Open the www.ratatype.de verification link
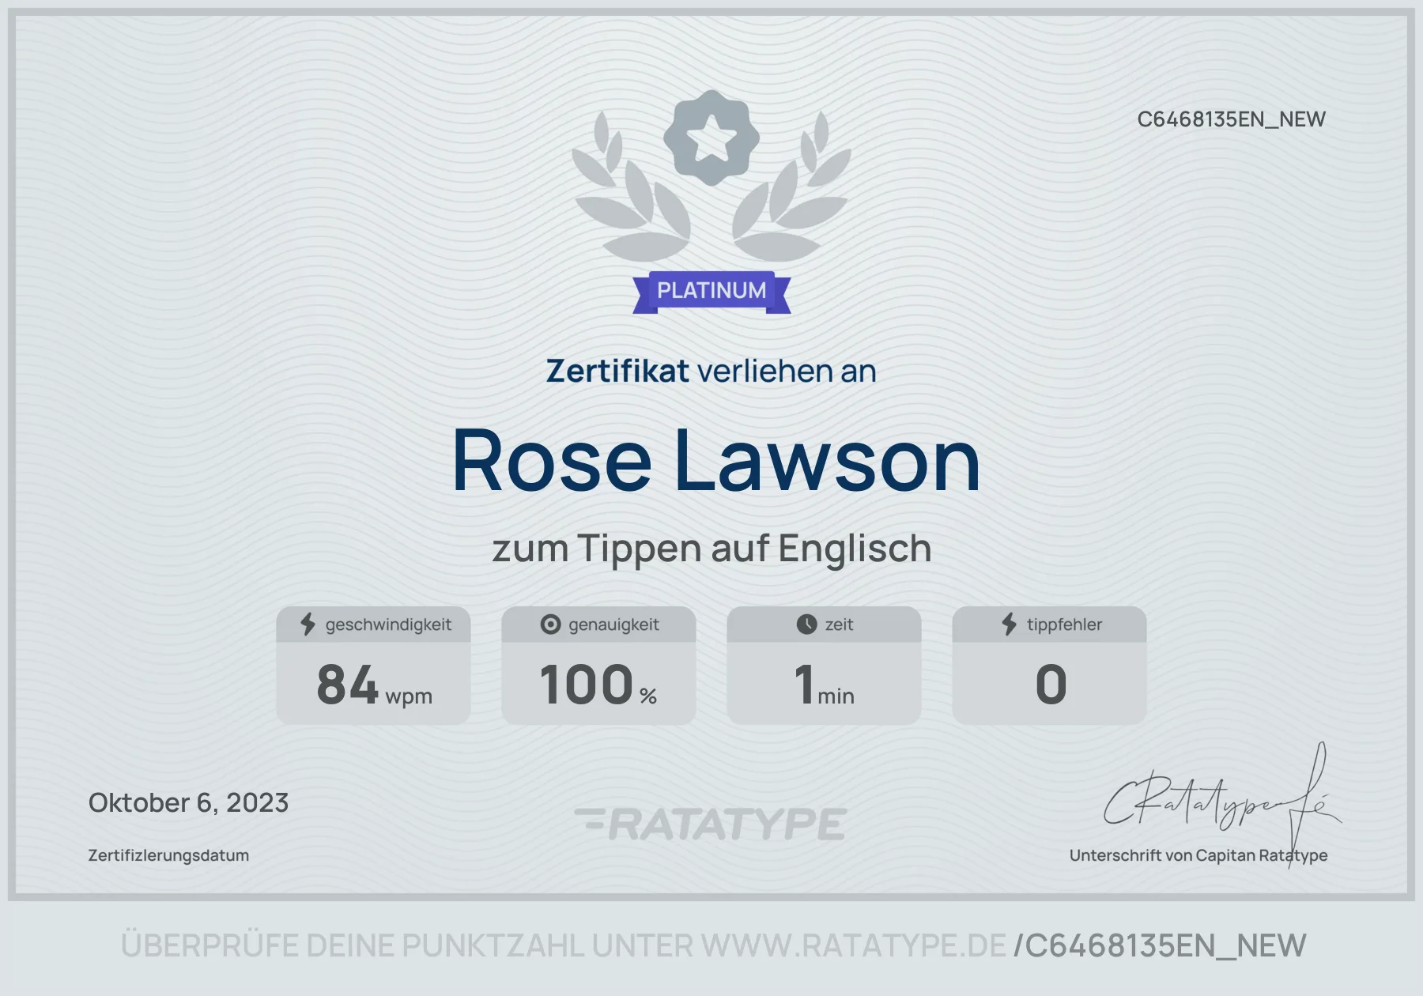Image resolution: width=1423 pixels, height=996 pixels. coord(853,945)
